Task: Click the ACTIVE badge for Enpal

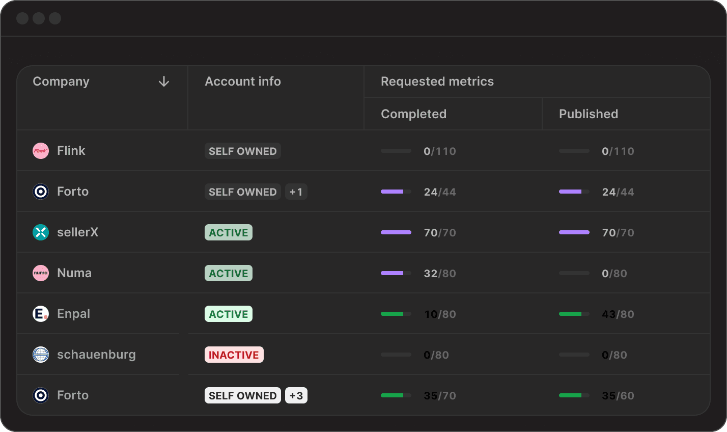Action: (229, 314)
